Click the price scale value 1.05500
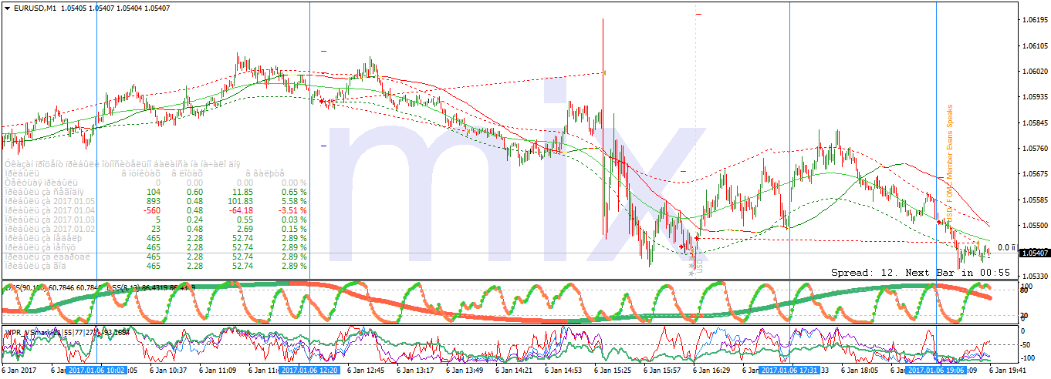Screen dimensions: 1051x379 pyautogui.click(x=1034, y=226)
